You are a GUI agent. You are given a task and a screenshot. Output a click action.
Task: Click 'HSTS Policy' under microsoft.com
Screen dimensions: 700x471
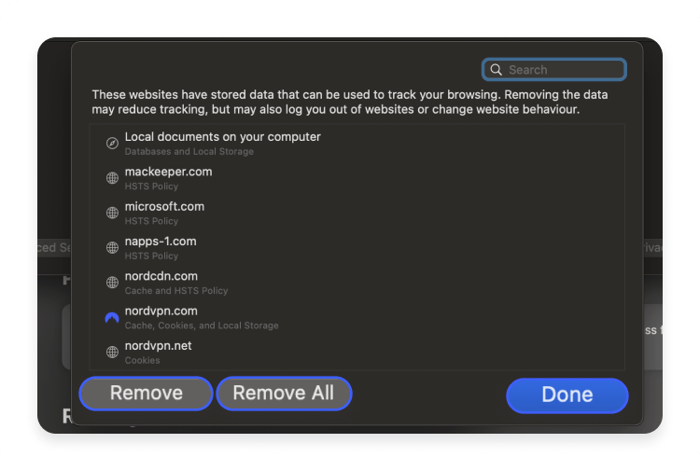coord(151,221)
